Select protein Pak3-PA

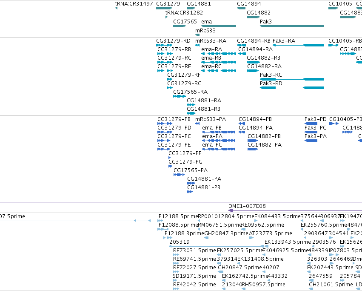(x=316, y=136)
